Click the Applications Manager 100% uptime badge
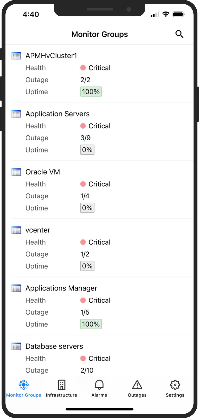The height and width of the screenshot is (418, 199). [91, 324]
